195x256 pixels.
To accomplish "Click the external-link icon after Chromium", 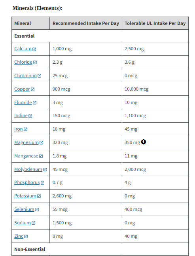I will [39, 76].
